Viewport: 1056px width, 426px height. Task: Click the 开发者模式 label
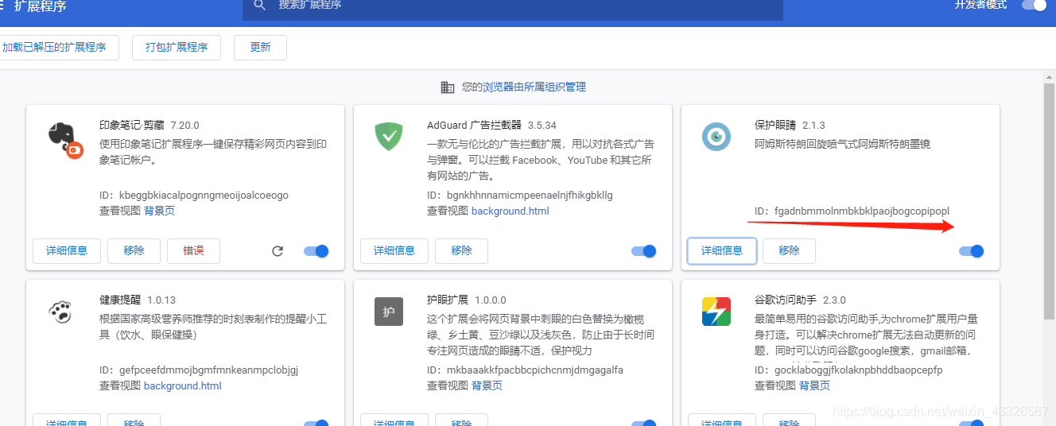click(980, 6)
